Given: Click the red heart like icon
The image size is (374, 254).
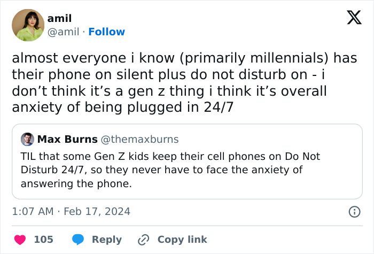Looking at the screenshot, I should 20,240.
